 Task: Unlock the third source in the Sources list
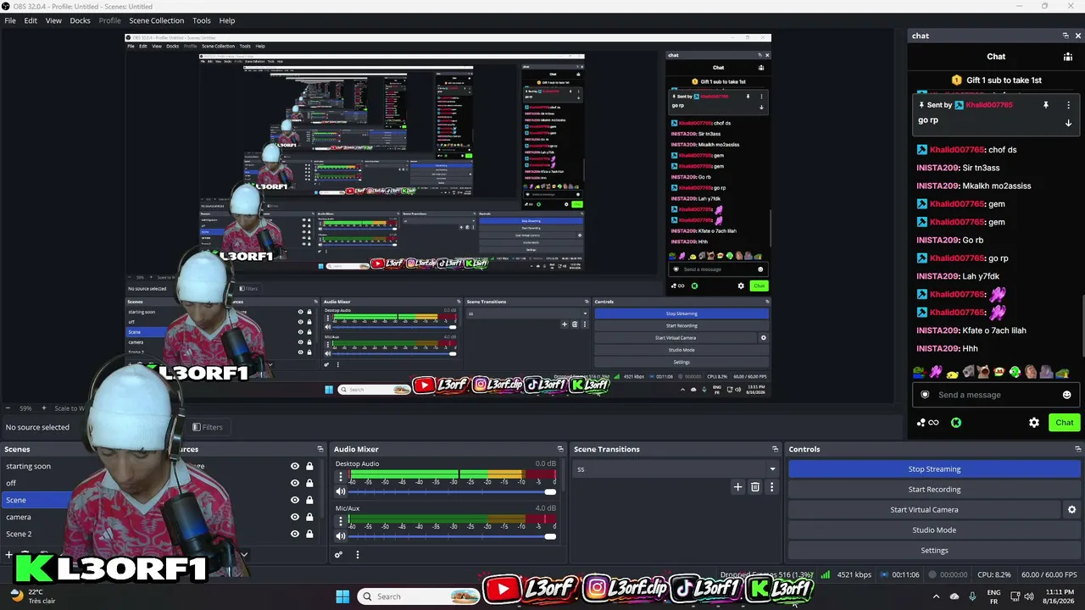[309, 500]
